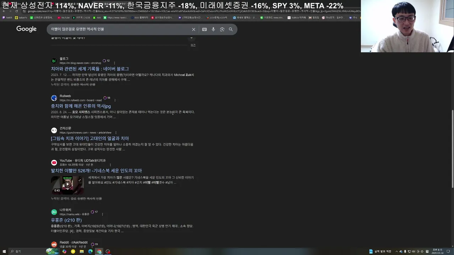Open Edge browser from the taskbar

point(90,251)
